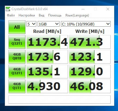Start the Seq Q32T1 test
The height and width of the screenshot is (111, 118).
click(x=17, y=42)
